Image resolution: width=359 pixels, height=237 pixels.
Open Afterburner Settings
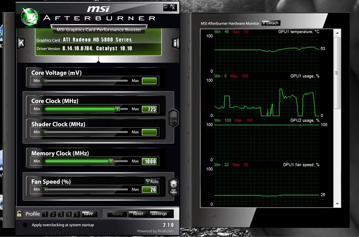(x=159, y=214)
